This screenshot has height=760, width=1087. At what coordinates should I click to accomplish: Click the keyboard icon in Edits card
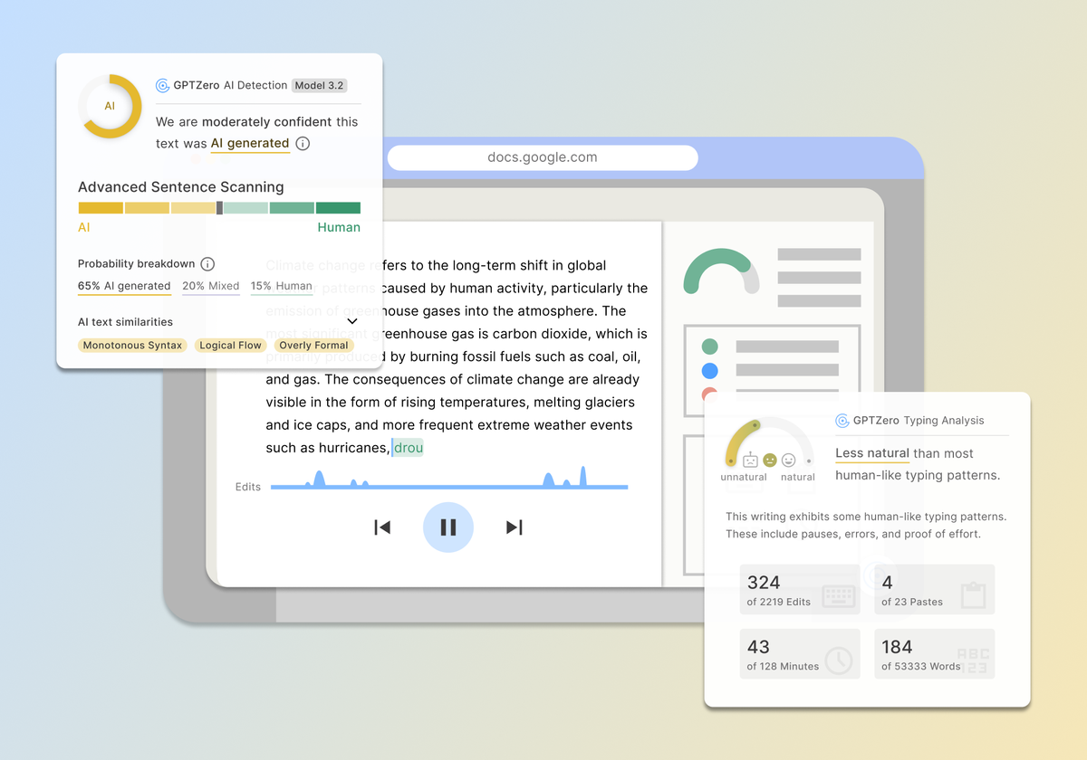click(838, 596)
